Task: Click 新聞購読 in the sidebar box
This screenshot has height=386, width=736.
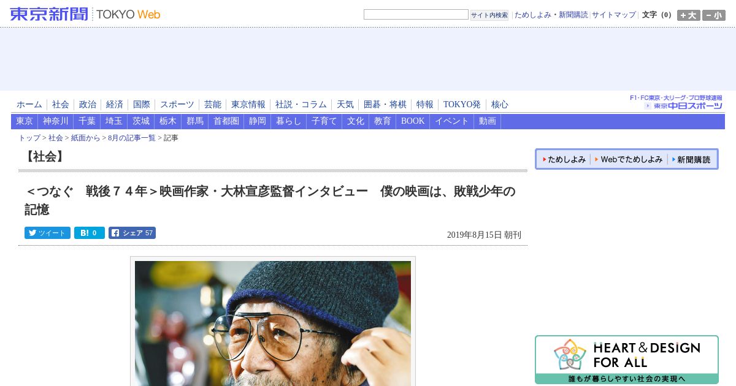Action: coord(691,159)
